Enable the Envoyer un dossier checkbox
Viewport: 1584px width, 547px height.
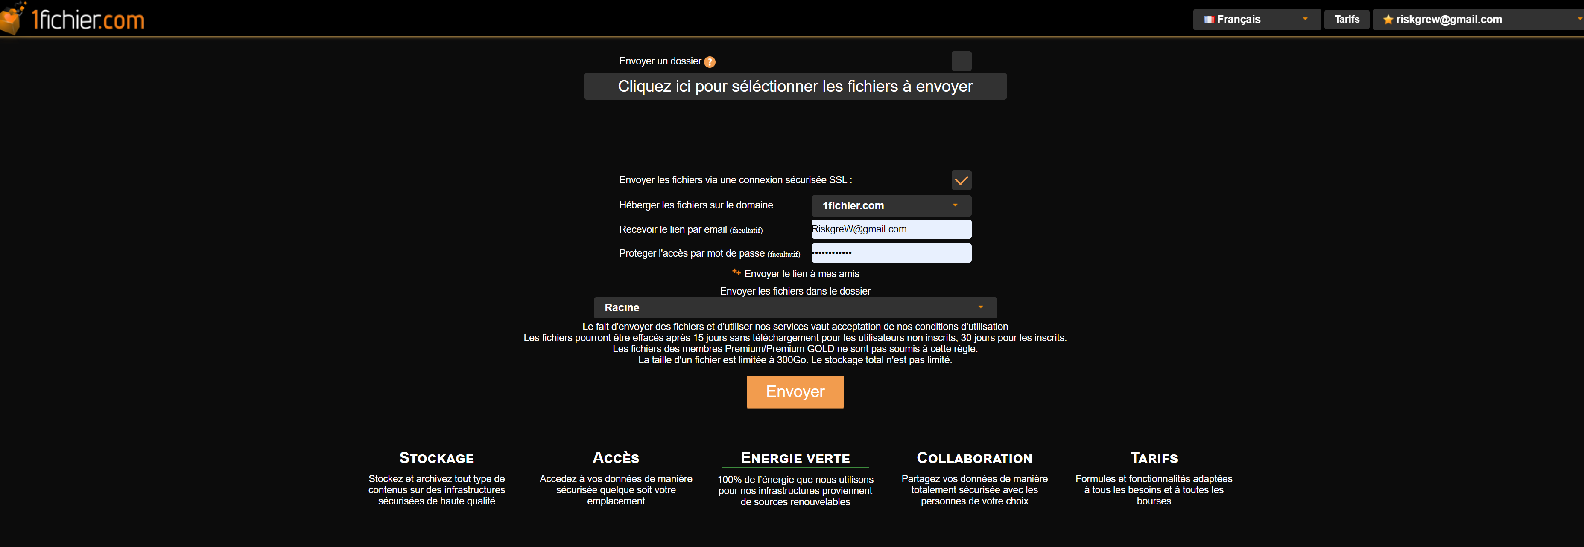point(961,61)
